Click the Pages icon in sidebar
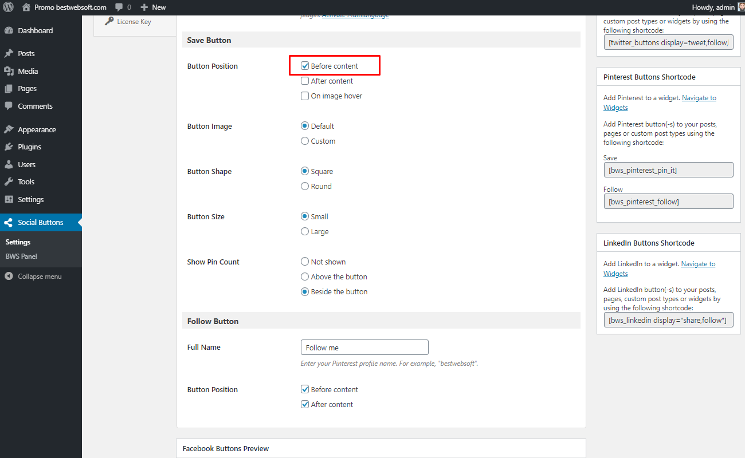Viewport: 745px width, 458px height. coord(9,89)
